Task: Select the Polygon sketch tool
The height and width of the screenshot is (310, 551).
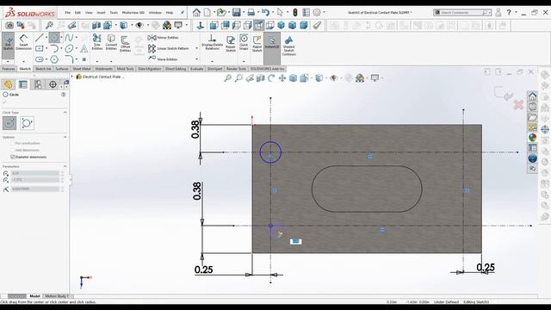Action: pos(54,59)
